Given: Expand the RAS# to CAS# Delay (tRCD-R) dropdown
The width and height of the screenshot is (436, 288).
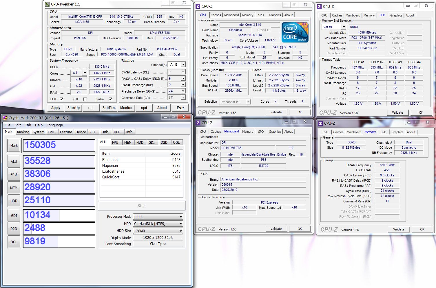Looking at the screenshot, I should click(x=183, y=78).
